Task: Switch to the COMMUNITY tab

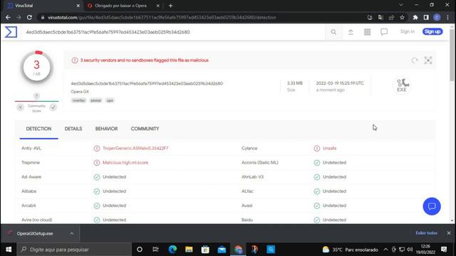Action: point(145,129)
